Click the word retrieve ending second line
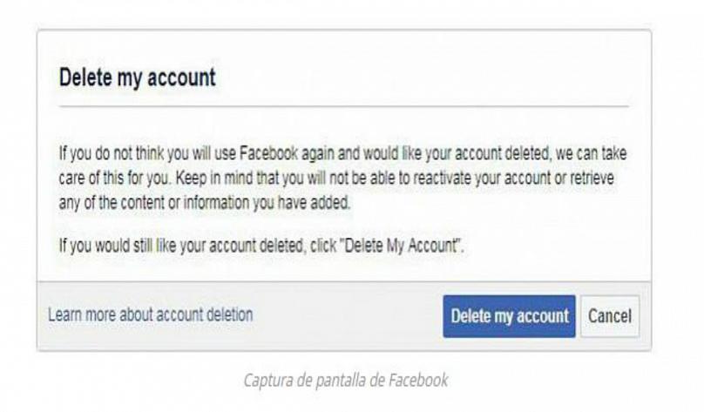Viewport: 704px width, 412px height. coord(592,179)
